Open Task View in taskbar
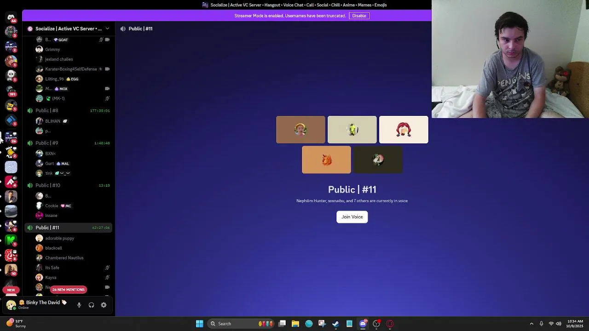 [x=282, y=324]
